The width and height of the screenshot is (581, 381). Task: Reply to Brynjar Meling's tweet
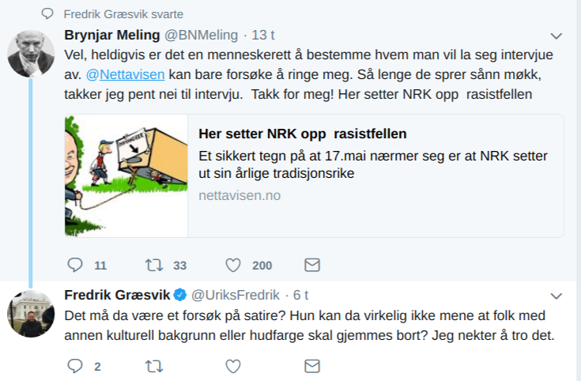click(75, 264)
